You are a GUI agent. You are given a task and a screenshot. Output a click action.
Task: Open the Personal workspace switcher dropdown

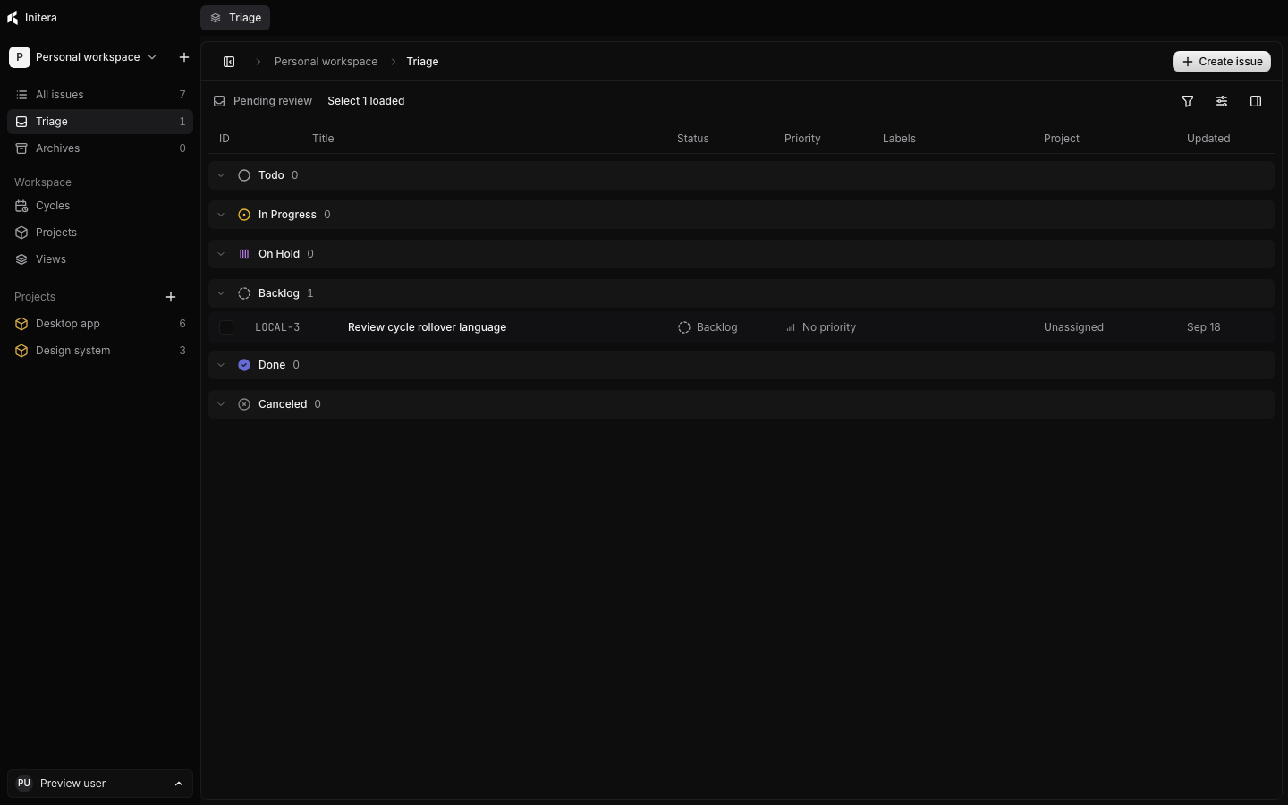(x=84, y=57)
